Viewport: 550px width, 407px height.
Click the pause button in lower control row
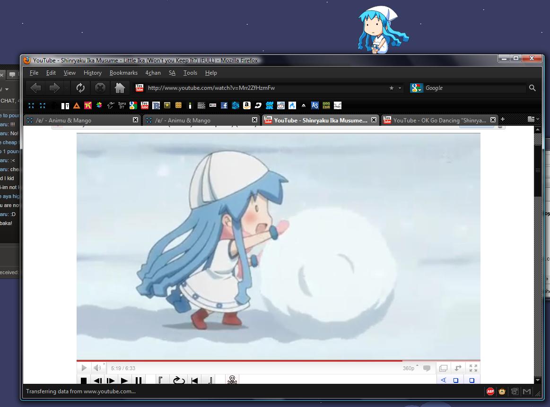click(x=139, y=381)
